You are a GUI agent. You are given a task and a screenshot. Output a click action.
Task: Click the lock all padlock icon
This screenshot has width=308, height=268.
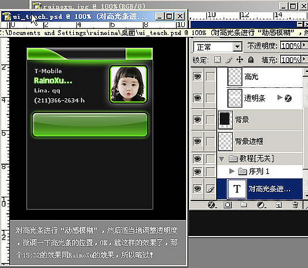click(x=251, y=60)
